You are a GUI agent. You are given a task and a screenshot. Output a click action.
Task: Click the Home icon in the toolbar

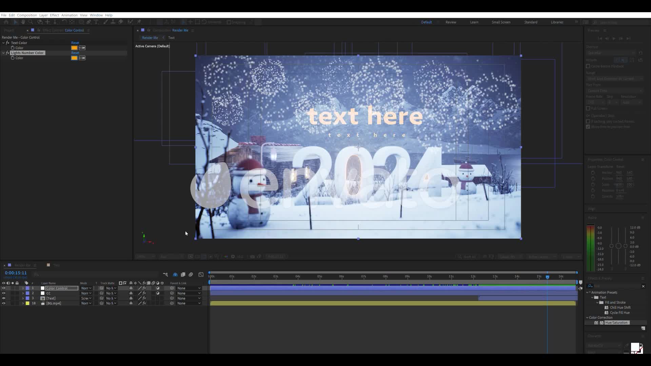(6, 22)
